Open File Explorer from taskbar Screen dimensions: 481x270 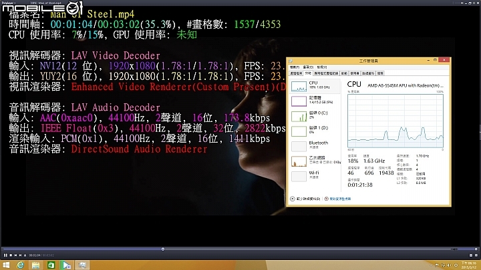pos(35,265)
